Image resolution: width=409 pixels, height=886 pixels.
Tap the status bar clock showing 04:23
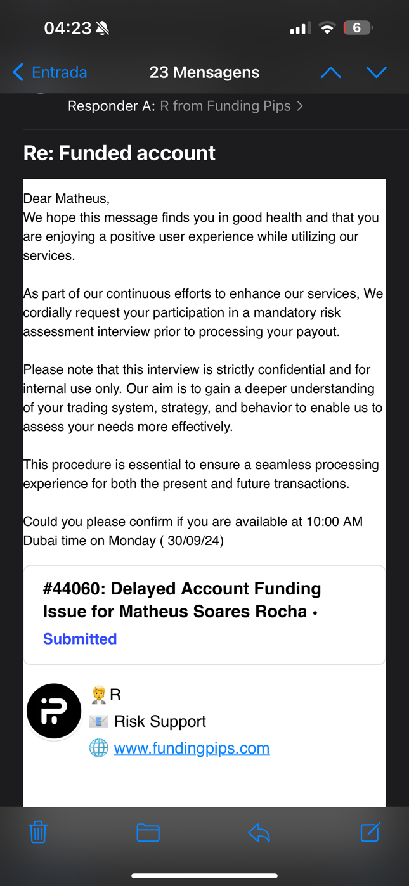point(68,28)
